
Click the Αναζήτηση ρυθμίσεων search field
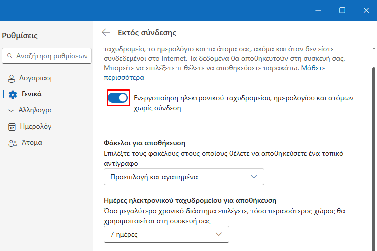pyautogui.click(x=47, y=56)
